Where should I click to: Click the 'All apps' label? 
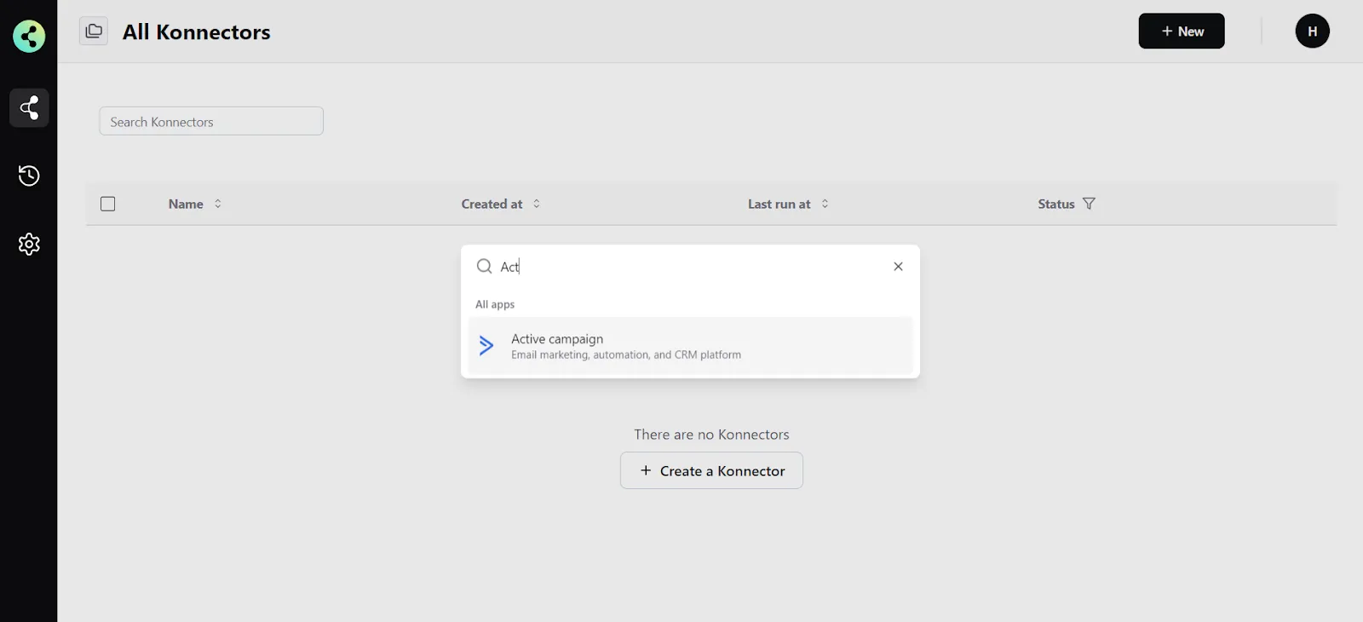495,304
